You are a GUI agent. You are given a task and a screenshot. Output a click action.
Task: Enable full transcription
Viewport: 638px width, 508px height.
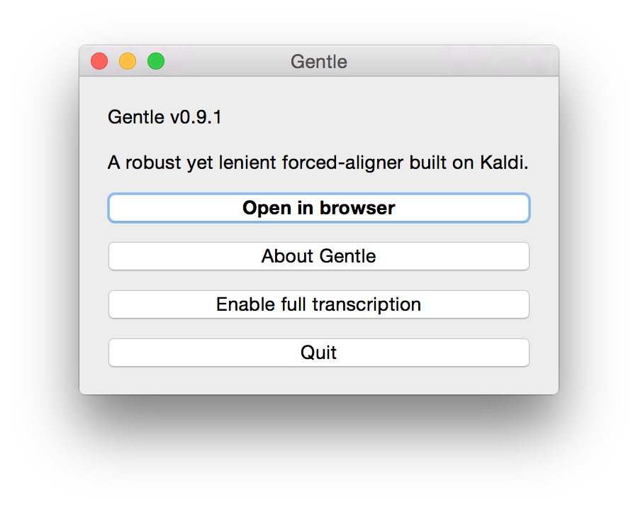318,304
